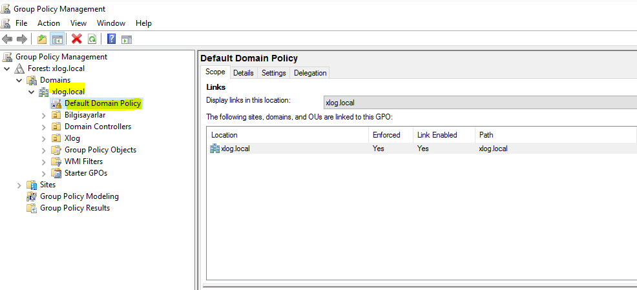Image resolution: width=637 pixels, height=290 pixels.
Task: Click the domain icon in xlog.local table row
Action: 214,149
